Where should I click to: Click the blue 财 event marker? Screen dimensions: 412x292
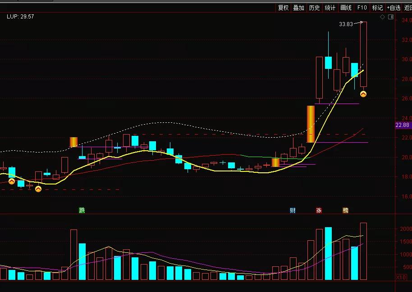[x=293, y=210]
